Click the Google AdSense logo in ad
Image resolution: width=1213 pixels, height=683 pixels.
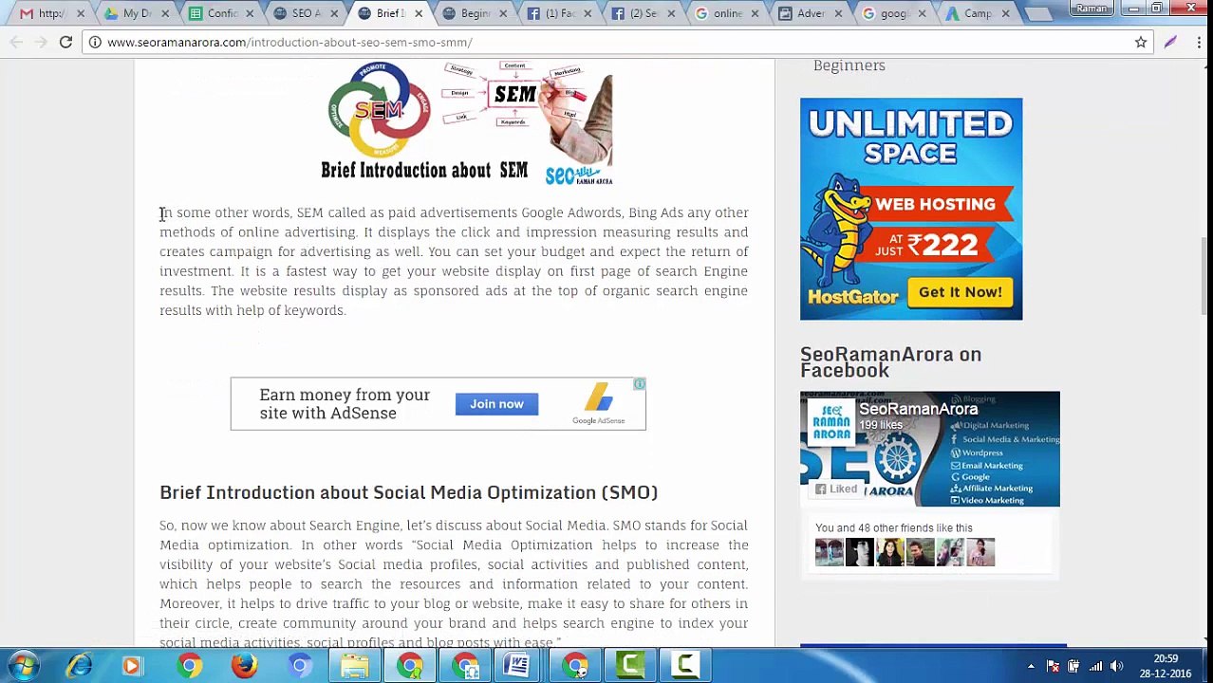click(598, 404)
